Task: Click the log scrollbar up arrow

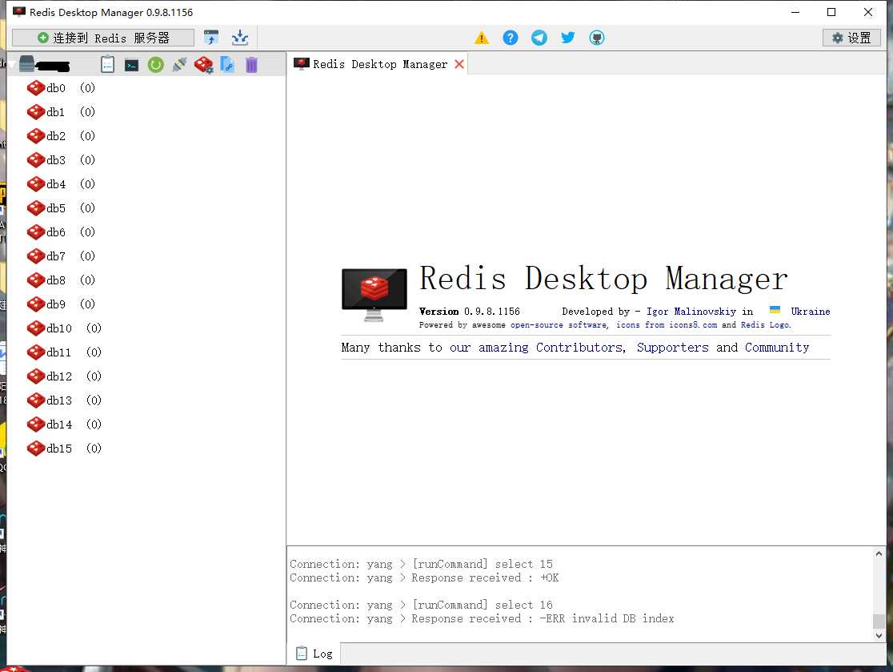Action: tap(879, 553)
